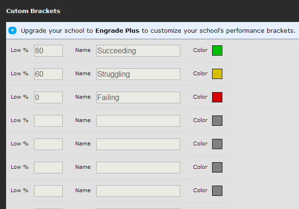The height and width of the screenshot is (209, 299).
Task: Click the empty Name field in seventh row
Action: 138,191
